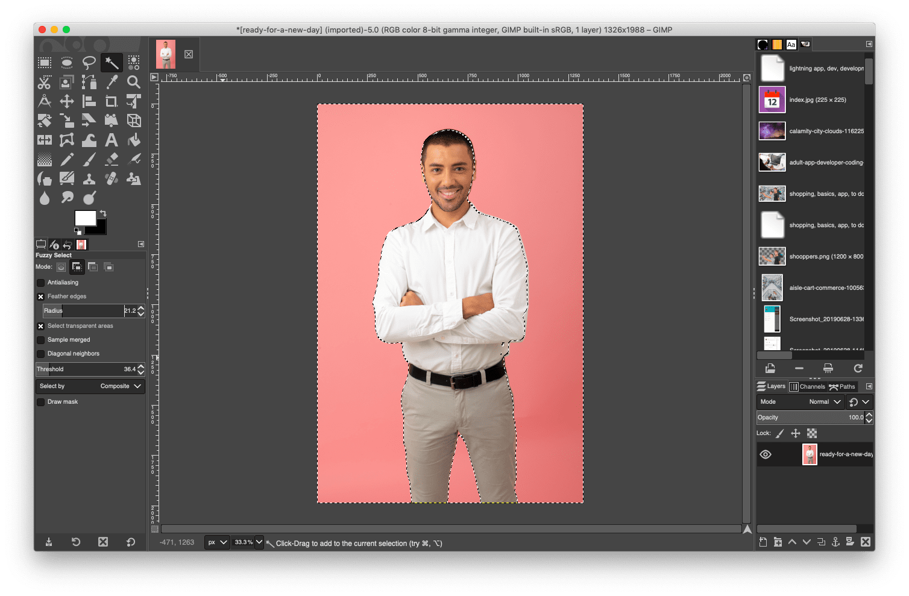Select the Paths tool
Viewport: 909px width, 596px height.
(89, 82)
